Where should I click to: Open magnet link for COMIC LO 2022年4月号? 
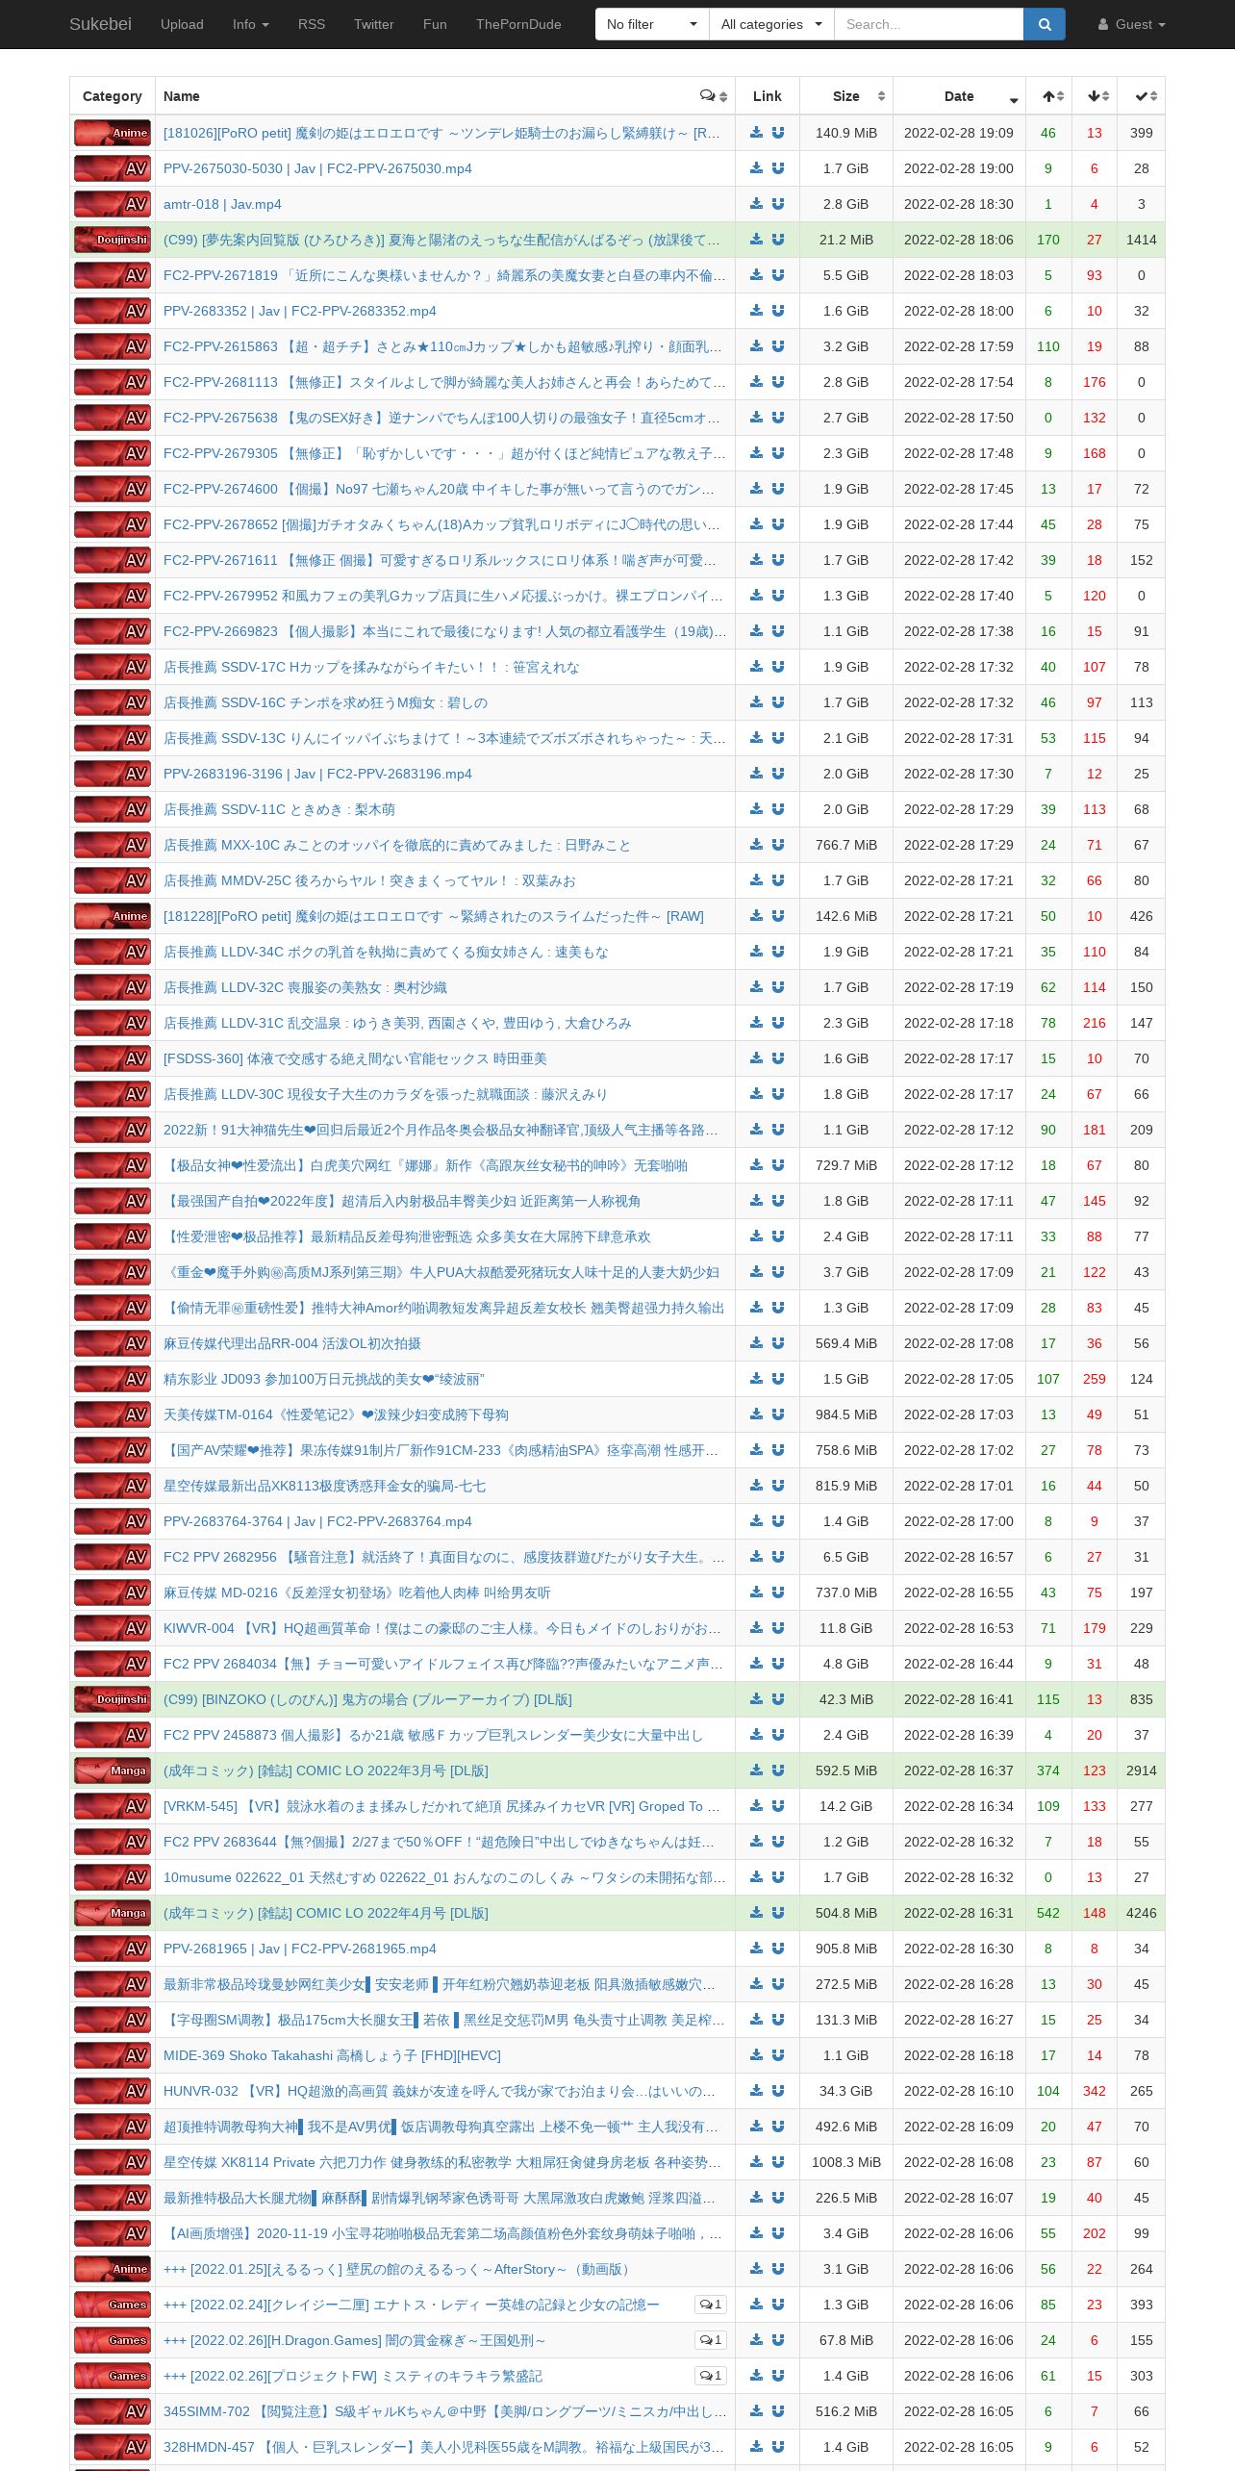[778, 1913]
